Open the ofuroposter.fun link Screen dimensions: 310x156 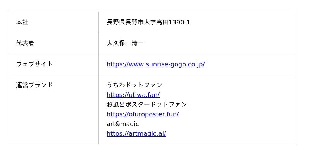tap(143, 114)
